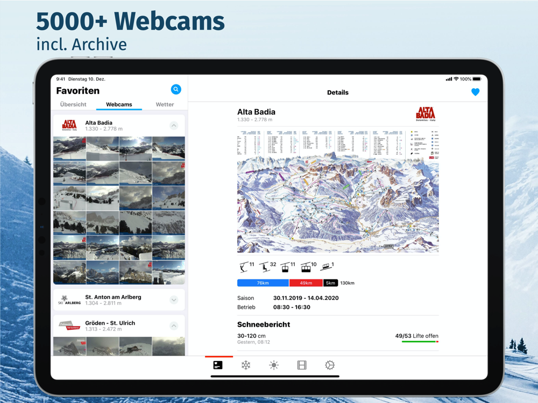Screen dimensions: 538x403
Task: Tap the Gestern, 08:12 timestamp
Action: click(x=253, y=342)
